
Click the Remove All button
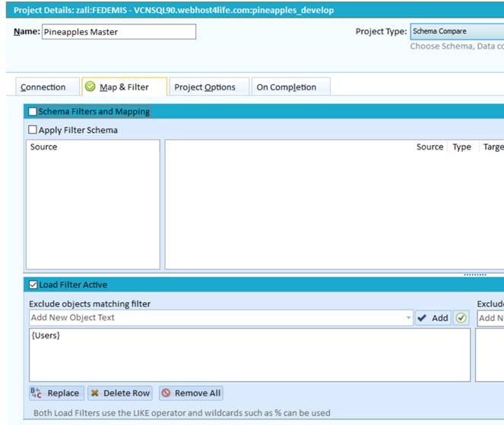point(191,393)
